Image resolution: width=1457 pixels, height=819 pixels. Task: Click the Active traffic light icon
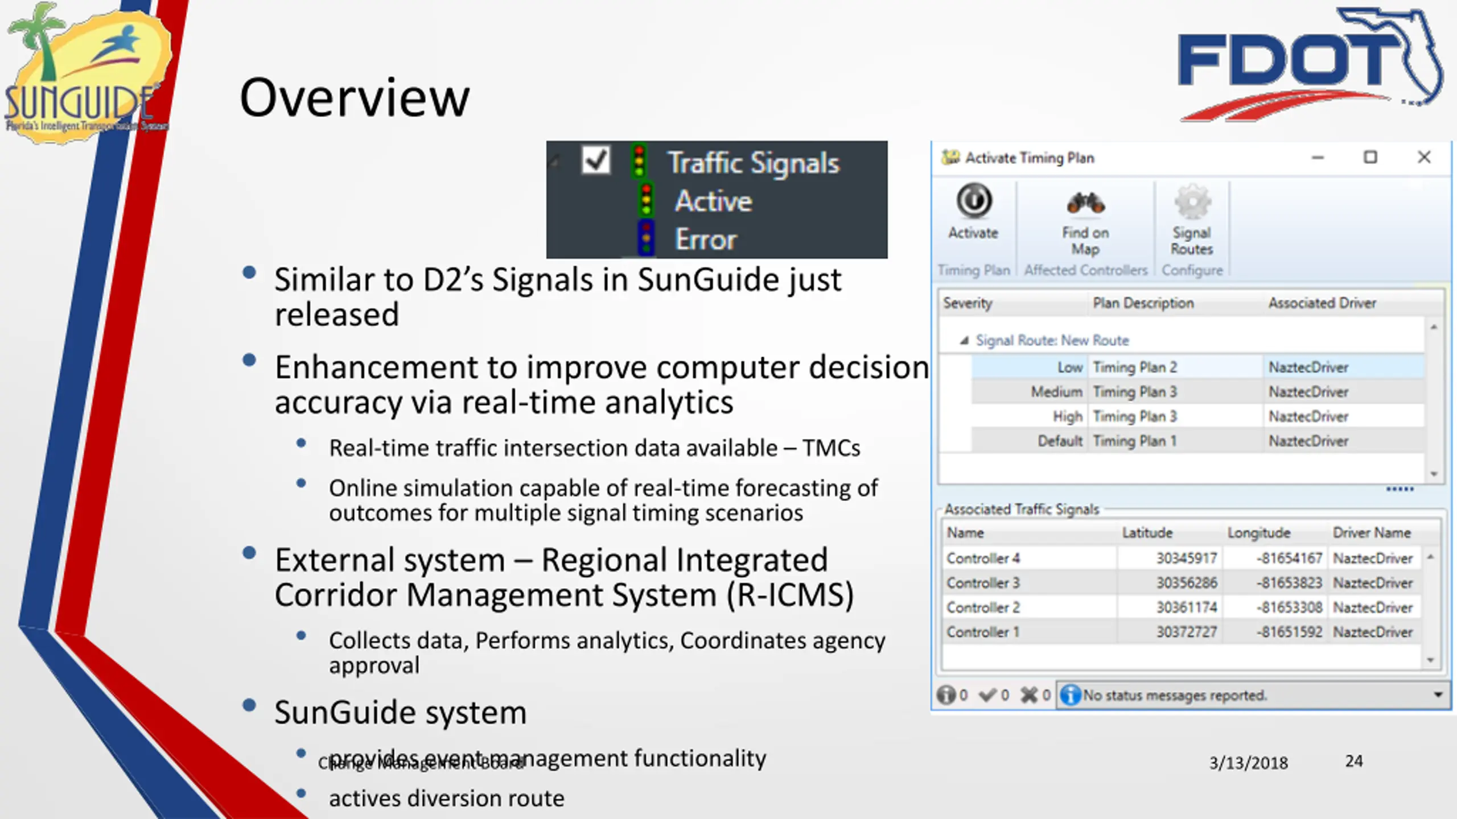(646, 200)
